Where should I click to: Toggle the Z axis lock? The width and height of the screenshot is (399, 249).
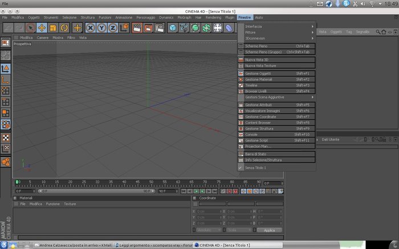pyautogui.click(x=113, y=28)
